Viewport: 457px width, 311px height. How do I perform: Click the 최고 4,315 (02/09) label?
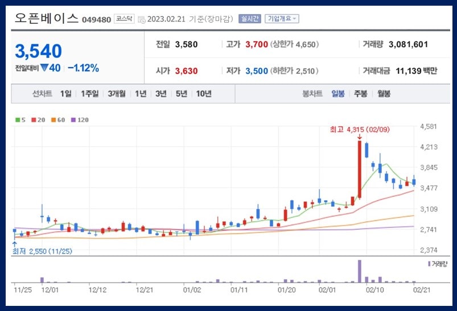pos(360,130)
